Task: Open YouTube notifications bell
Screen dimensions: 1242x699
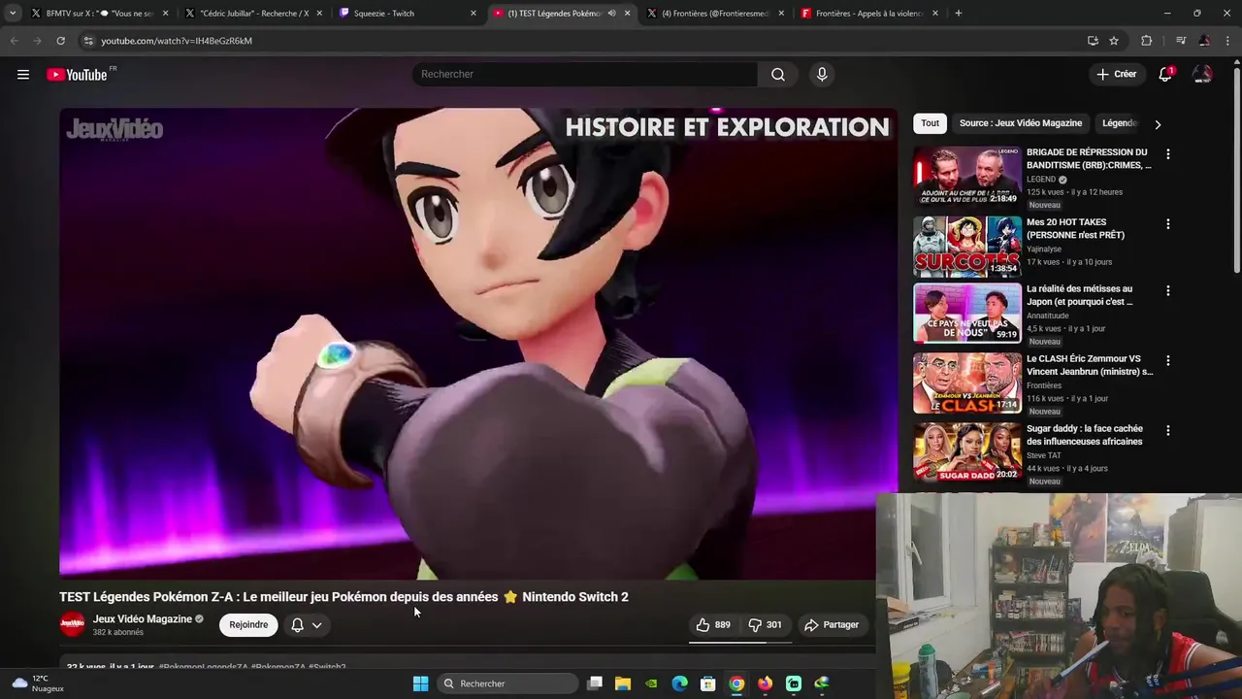Action: click(1165, 75)
